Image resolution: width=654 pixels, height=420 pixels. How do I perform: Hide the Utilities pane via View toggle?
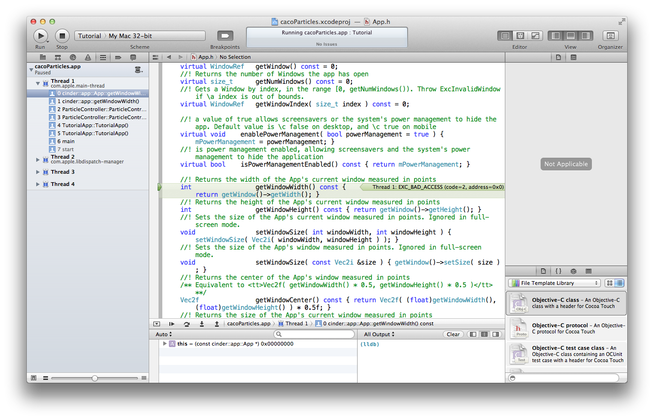coord(586,36)
